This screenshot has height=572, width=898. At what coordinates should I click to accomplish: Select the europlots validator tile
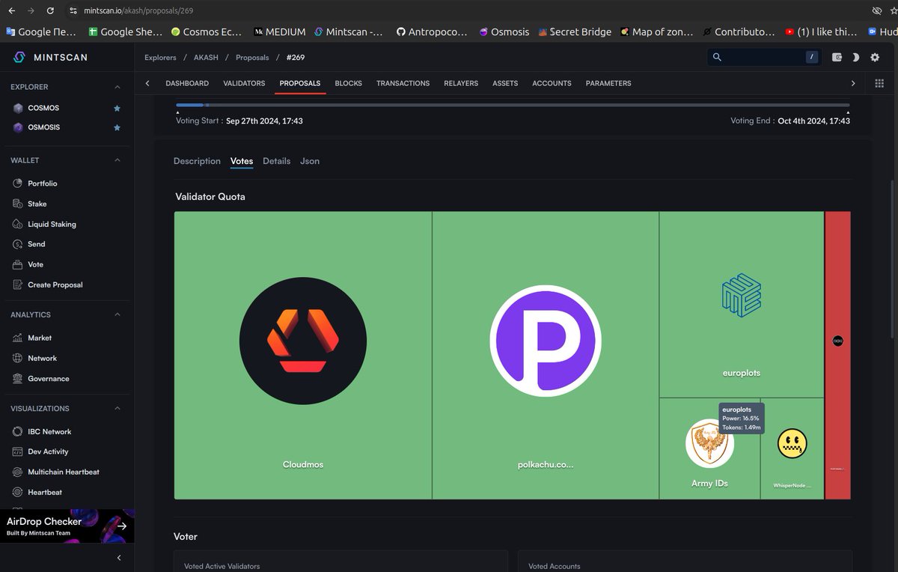pyautogui.click(x=742, y=304)
